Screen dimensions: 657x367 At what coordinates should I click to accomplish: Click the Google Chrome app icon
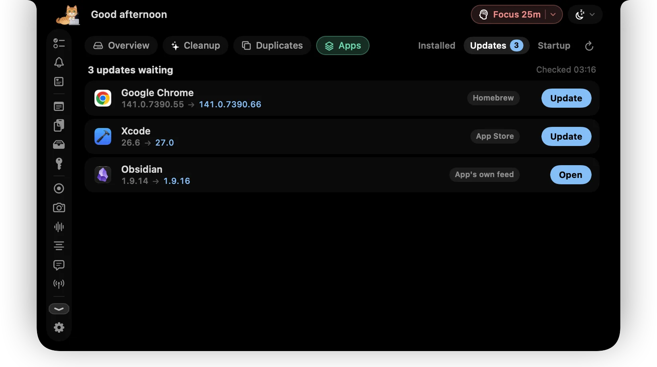coord(103,98)
